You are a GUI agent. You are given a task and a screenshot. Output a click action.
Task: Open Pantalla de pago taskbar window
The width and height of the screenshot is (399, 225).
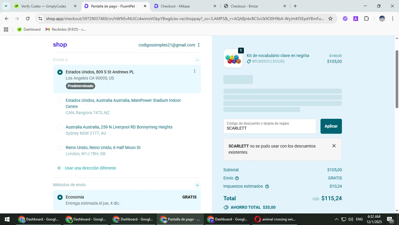coord(180,219)
